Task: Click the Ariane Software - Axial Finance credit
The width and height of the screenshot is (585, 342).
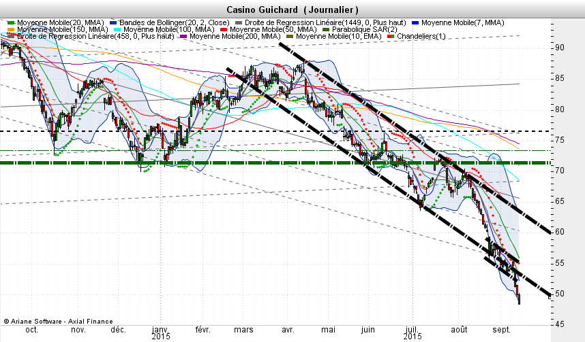Action: click(58, 321)
